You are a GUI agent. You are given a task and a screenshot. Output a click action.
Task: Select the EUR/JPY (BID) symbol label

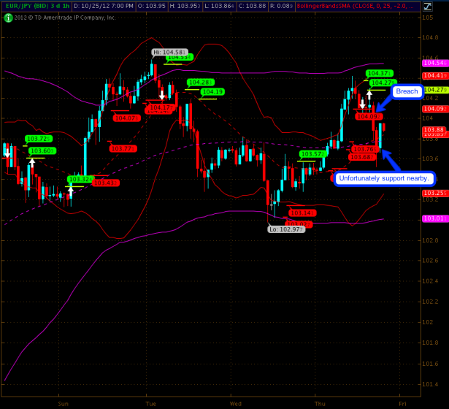click(x=23, y=5)
